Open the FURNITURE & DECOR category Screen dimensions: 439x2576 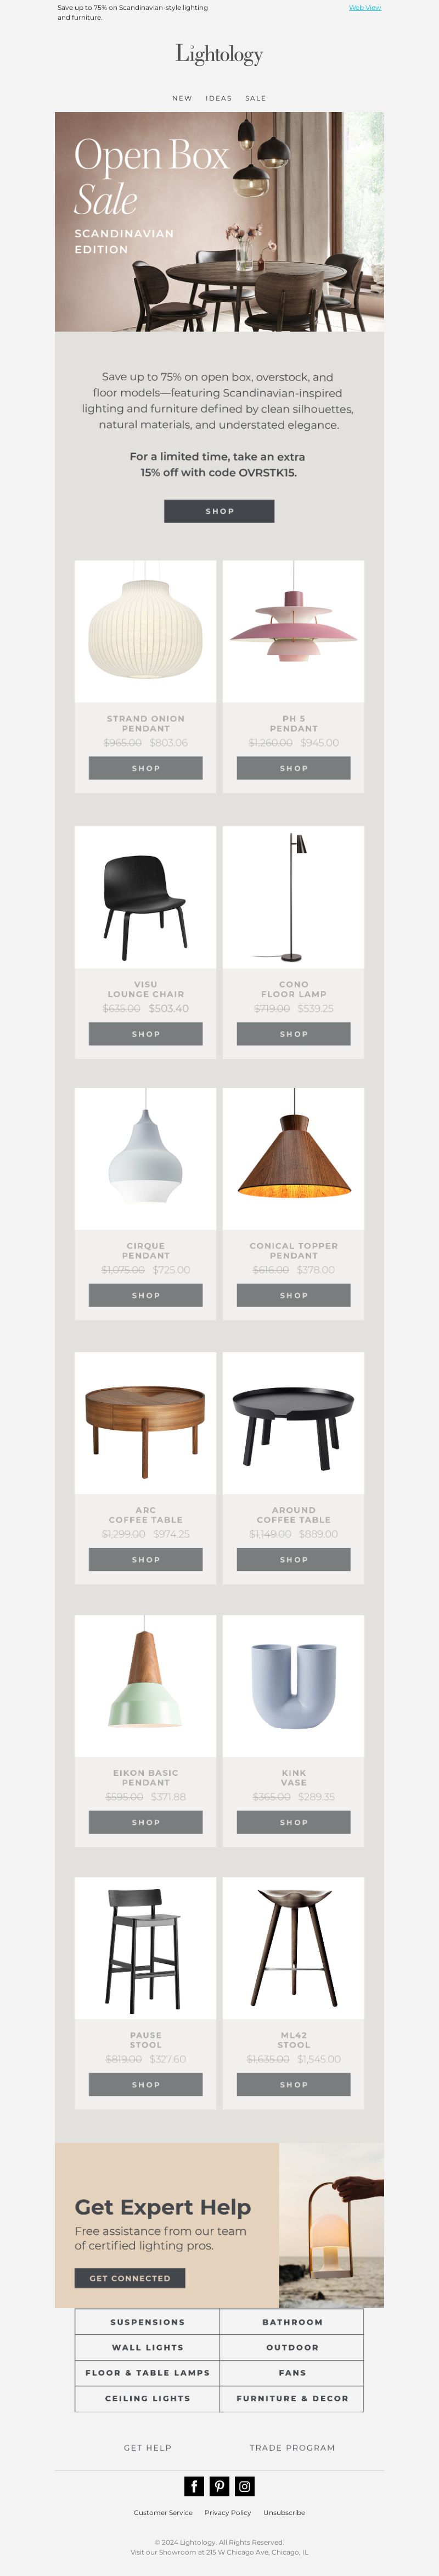click(x=292, y=2398)
